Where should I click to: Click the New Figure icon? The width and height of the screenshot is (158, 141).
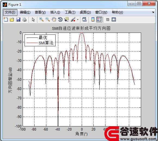click(6, 19)
